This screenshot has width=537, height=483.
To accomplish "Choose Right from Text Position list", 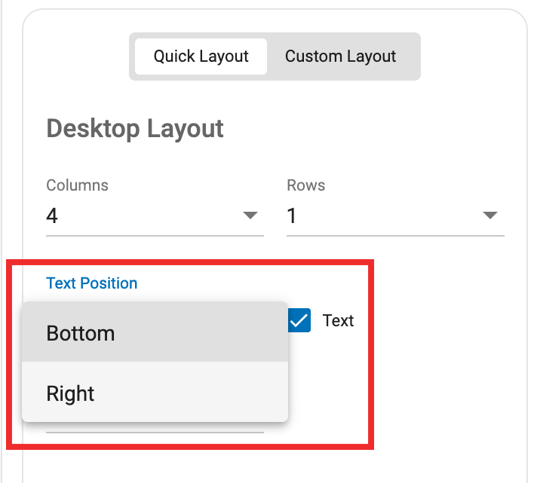I will click(155, 393).
